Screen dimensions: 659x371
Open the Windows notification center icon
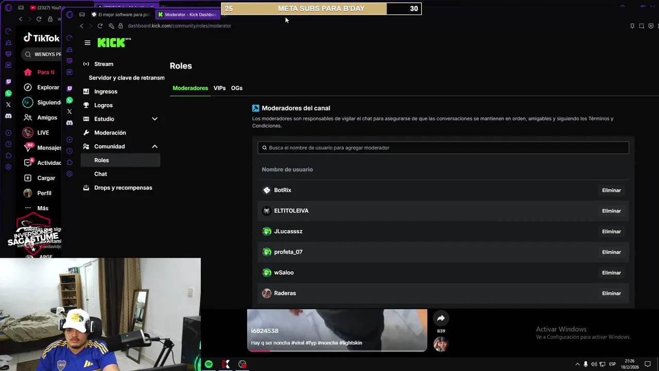tap(648, 364)
